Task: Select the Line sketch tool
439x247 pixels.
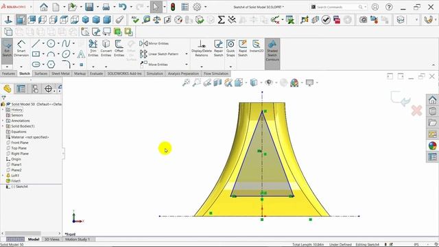Action: pos(36,43)
